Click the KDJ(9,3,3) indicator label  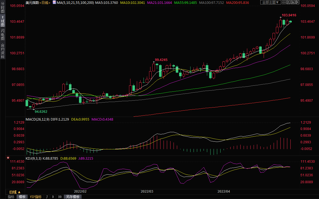pyautogui.click(x=33, y=159)
